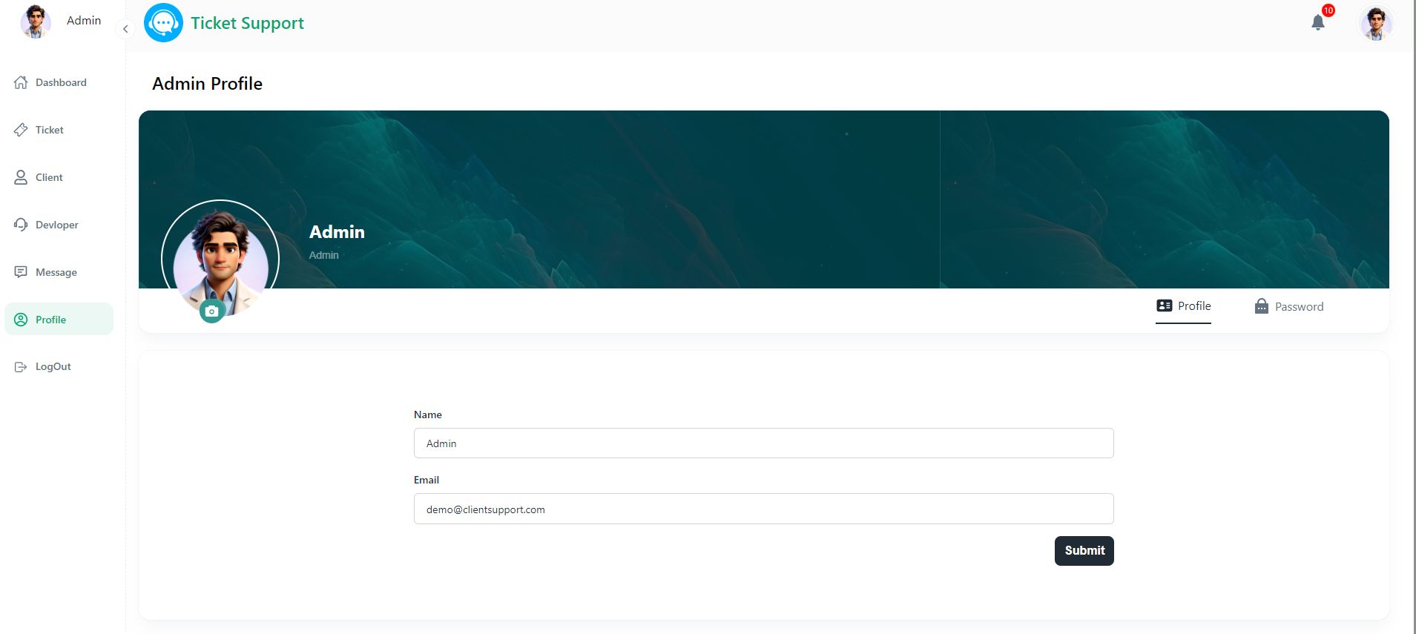Open the Message section
The width and height of the screenshot is (1416, 634).
click(x=59, y=272)
